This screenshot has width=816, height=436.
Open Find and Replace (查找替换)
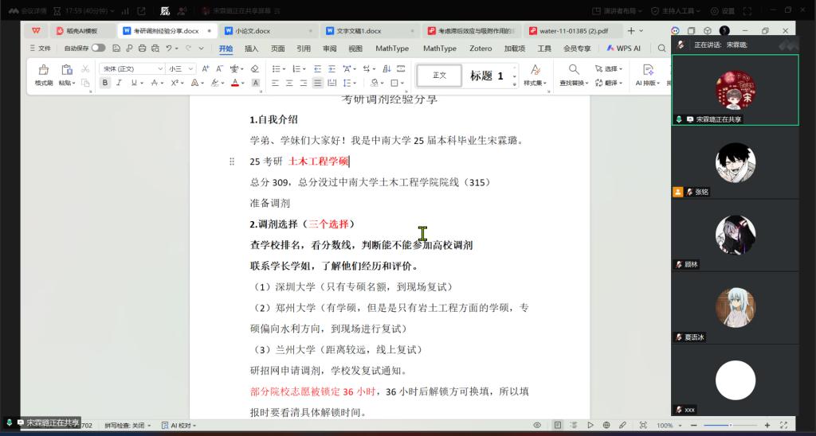[x=573, y=75]
